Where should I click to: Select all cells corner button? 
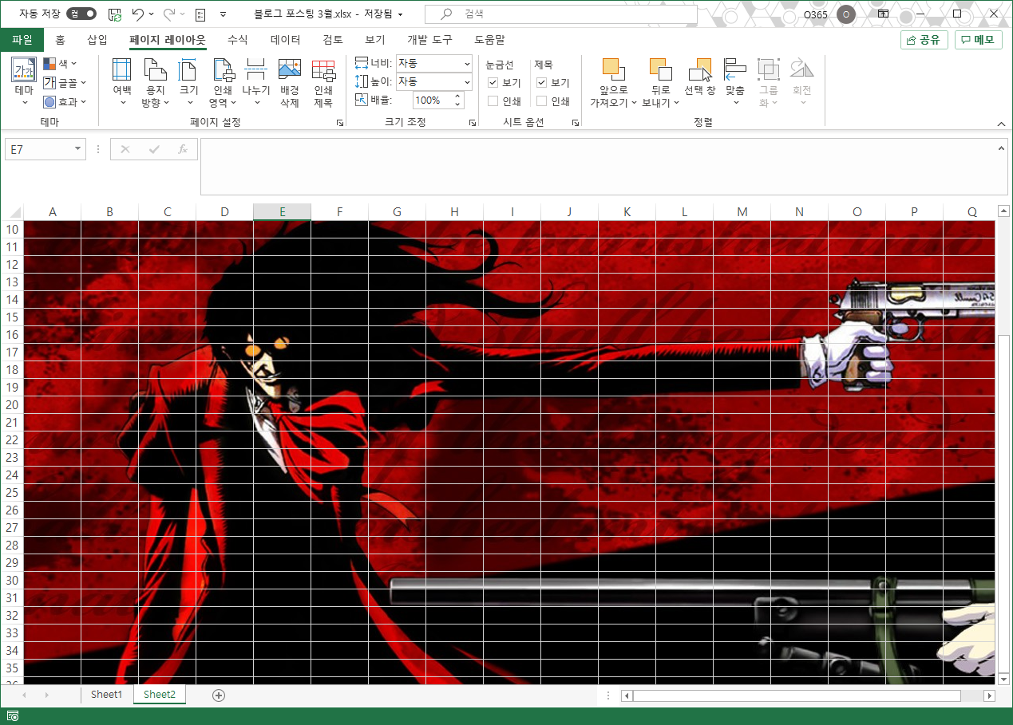(12, 211)
